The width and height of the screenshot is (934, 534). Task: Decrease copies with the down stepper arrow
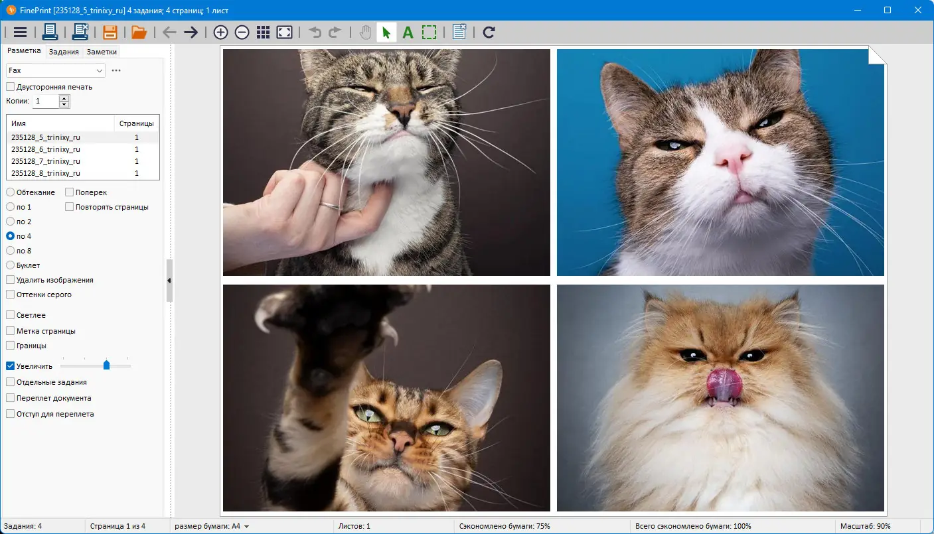coord(64,104)
